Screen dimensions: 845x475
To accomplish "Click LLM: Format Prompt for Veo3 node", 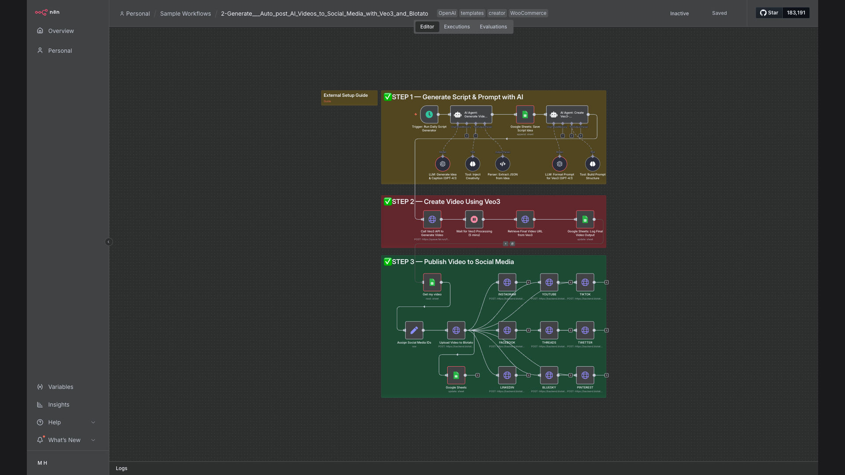I will (559, 164).
